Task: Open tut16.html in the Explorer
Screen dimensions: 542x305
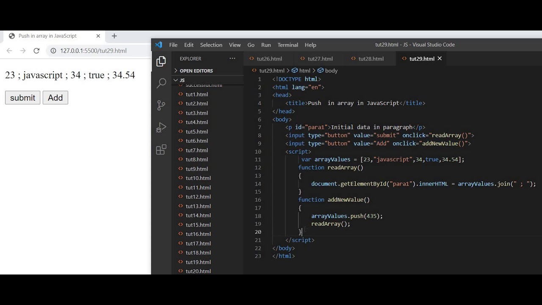Action: coord(198,234)
